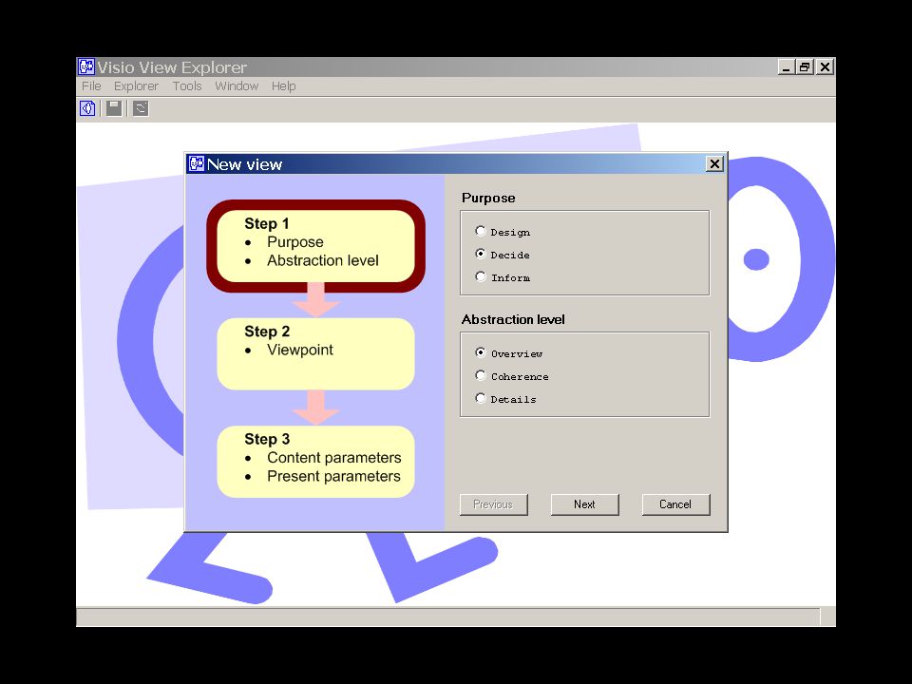Viewport: 912px width, 684px height.
Task: Click the new view toolbar icon
Action: tap(87, 108)
